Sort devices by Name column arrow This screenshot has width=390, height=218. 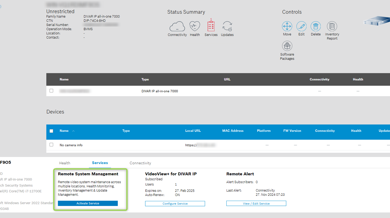point(73,131)
